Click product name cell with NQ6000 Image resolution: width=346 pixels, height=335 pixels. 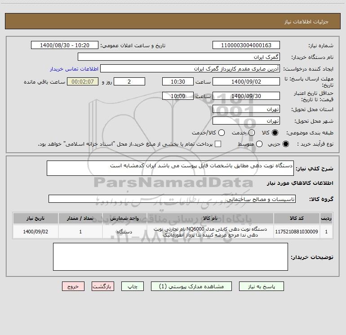pos(210,232)
